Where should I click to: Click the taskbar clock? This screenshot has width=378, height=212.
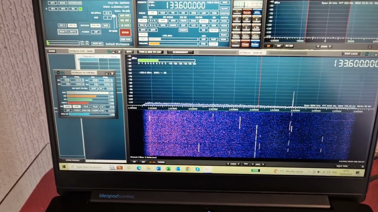click(346, 172)
